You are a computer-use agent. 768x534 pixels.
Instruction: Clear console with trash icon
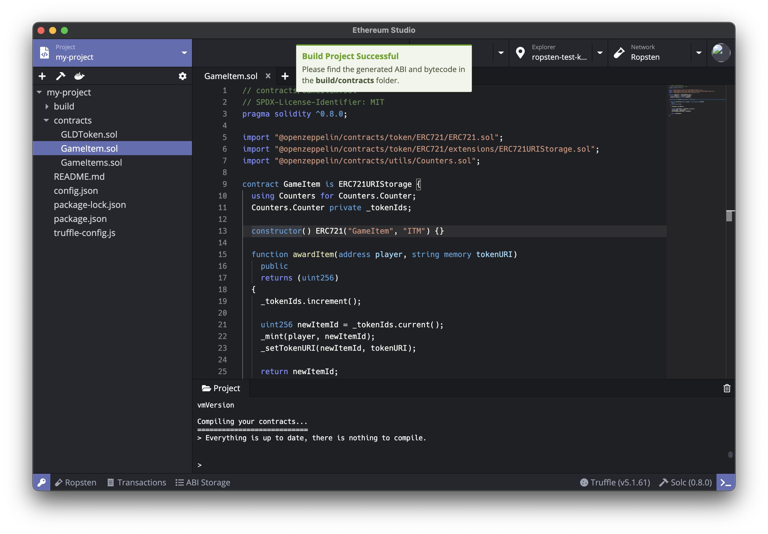[x=726, y=388]
